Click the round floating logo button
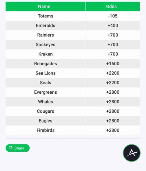The width and height of the screenshot is (146, 171). [132, 153]
